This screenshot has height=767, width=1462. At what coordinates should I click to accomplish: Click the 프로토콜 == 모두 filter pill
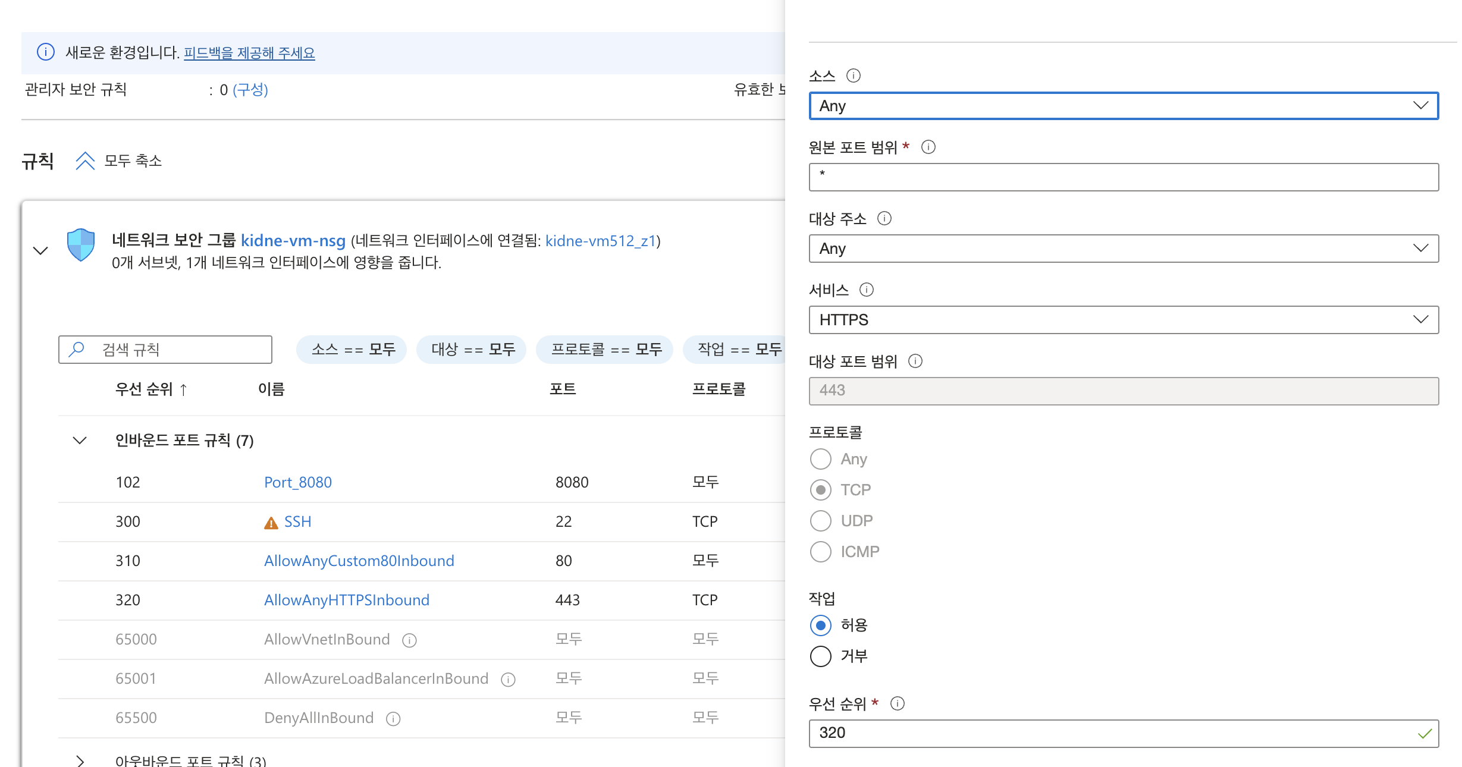(x=604, y=350)
